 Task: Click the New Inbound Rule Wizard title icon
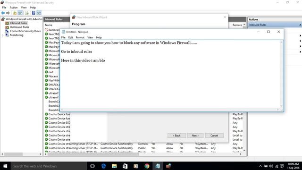74,17
